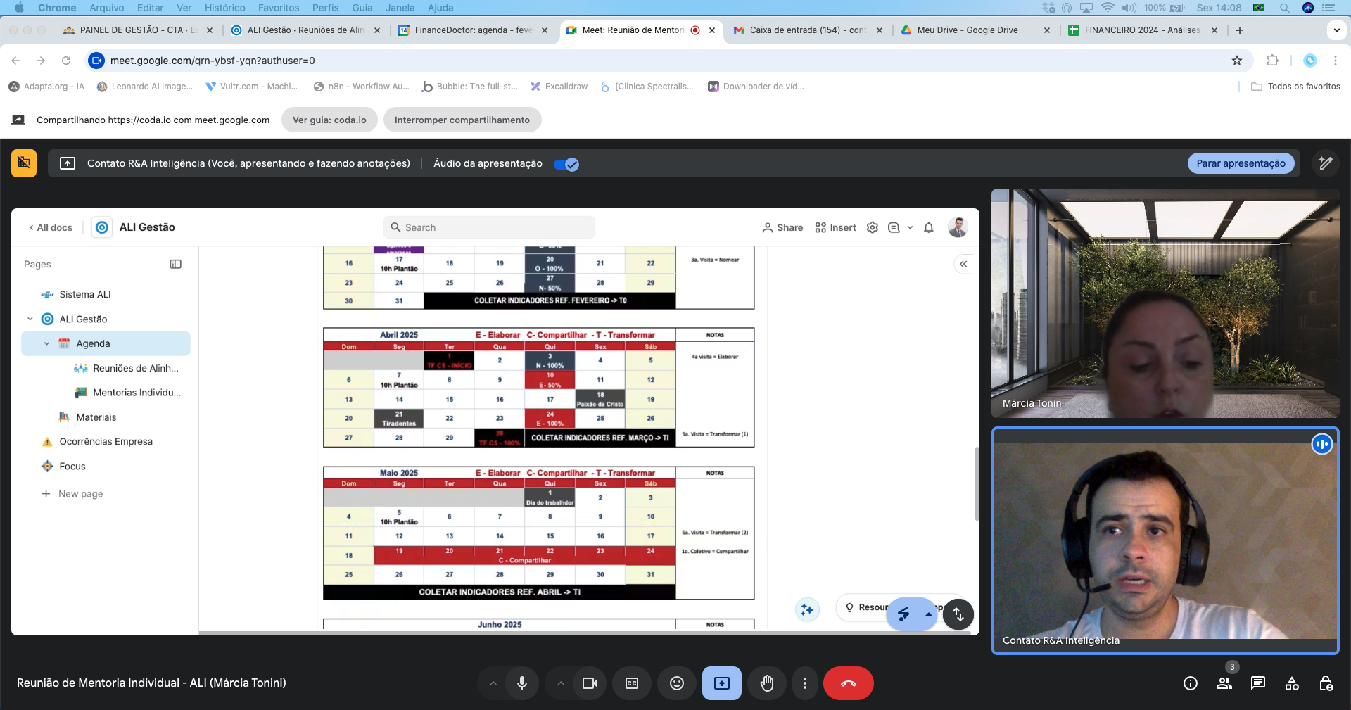Open Coda notifications bell

pyautogui.click(x=929, y=227)
